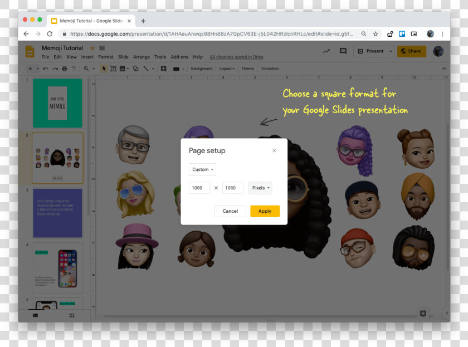Reload the browser page

pos(50,34)
